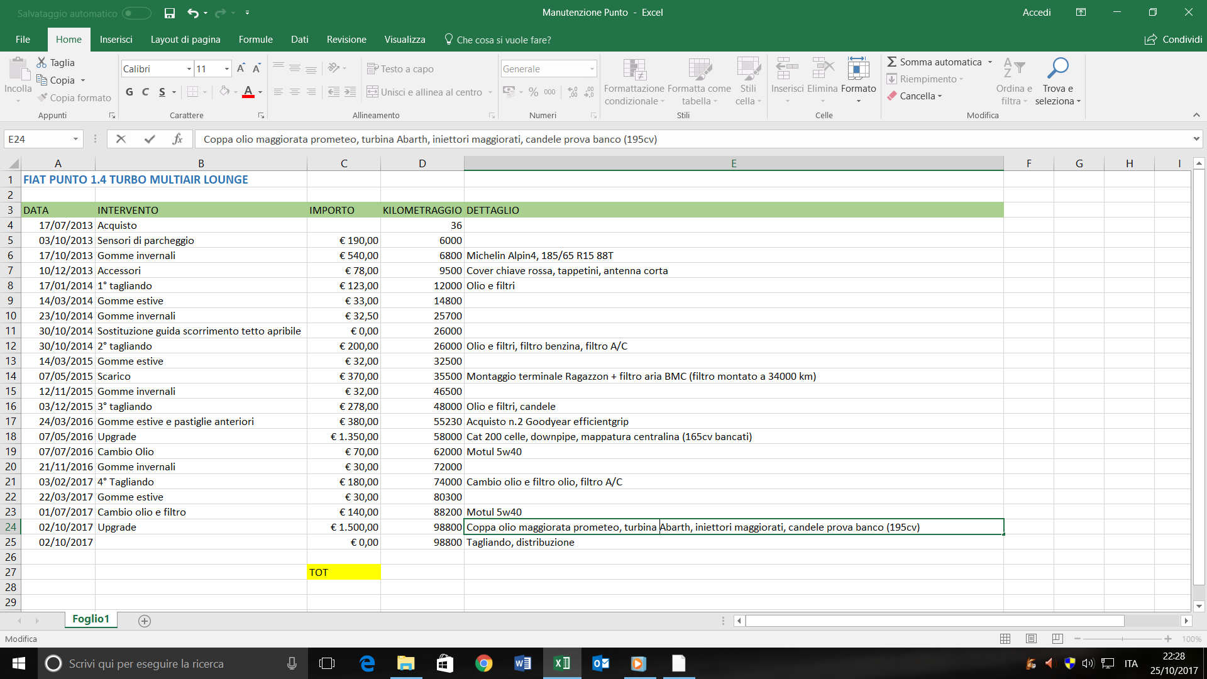Increase indent of cell content
This screenshot has height=679, width=1207.
pyautogui.click(x=350, y=92)
